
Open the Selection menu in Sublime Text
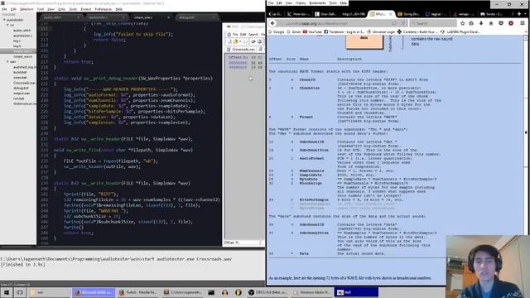[x=26, y=9]
